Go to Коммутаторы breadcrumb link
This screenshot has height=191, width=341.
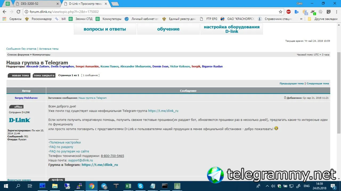point(41,55)
